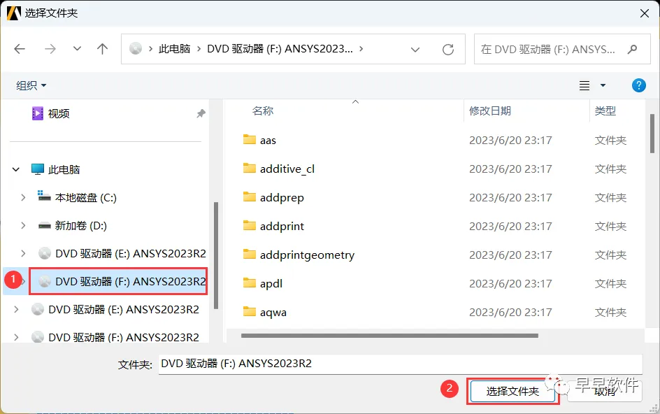Image resolution: width=660 pixels, height=414 pixels.
Task: Click the file list horizontal scrollbar
Action: 389,336
